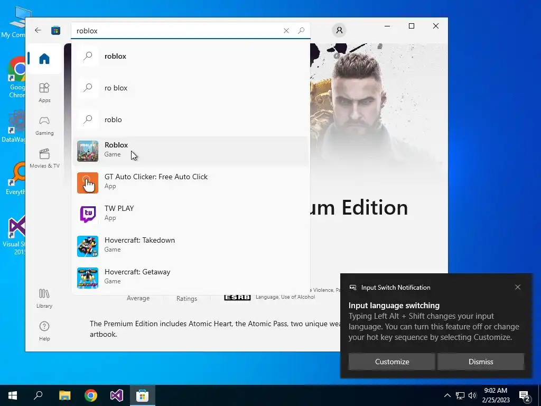Open Hovercraft: Getaway game result
This screenshot has height=406, width=541.
(190, 278)
